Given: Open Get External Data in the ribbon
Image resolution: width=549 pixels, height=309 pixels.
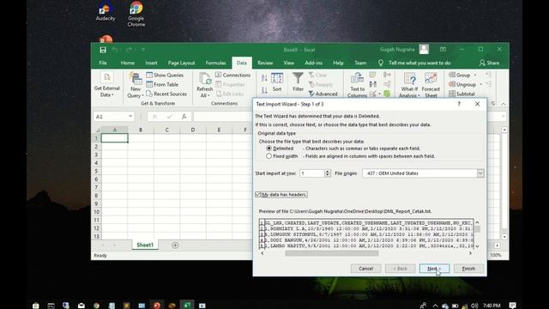Looking at the screenshot, I should point(106,84).
